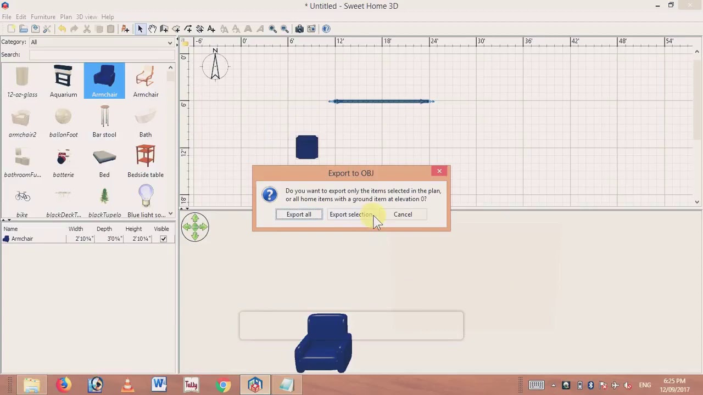Click the blue armchair in the plan
Viewport: 703px width, 395px height.
click(x=307, y=147)
